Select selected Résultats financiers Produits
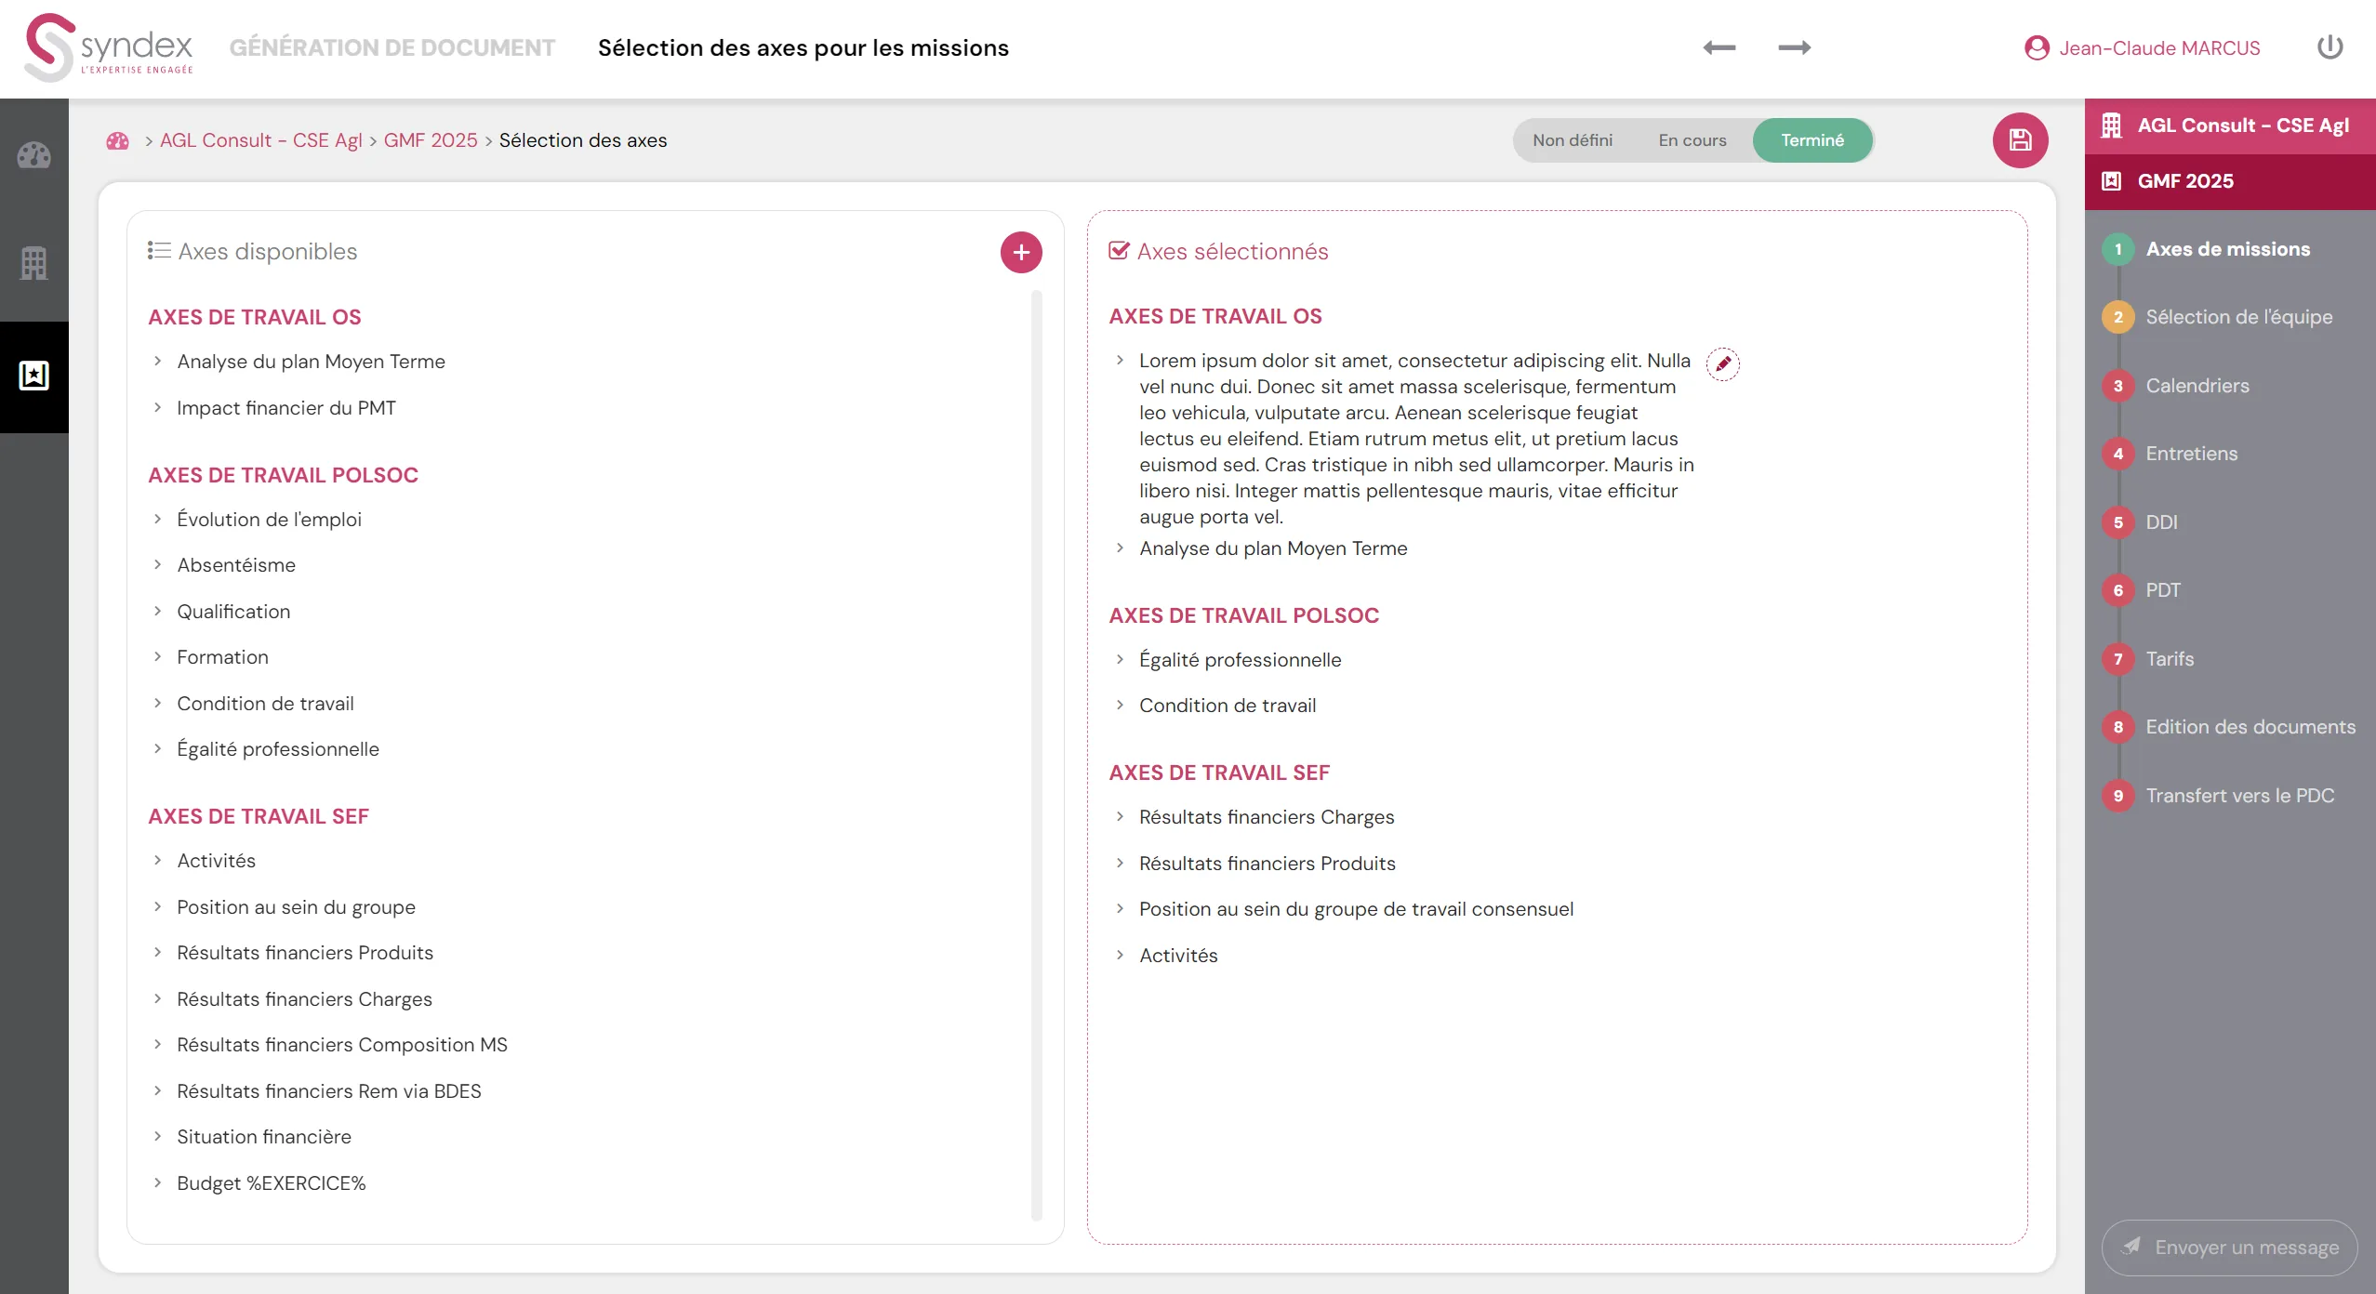The width and height of the screenshot is (2376, 1294). coord(1267,863)
